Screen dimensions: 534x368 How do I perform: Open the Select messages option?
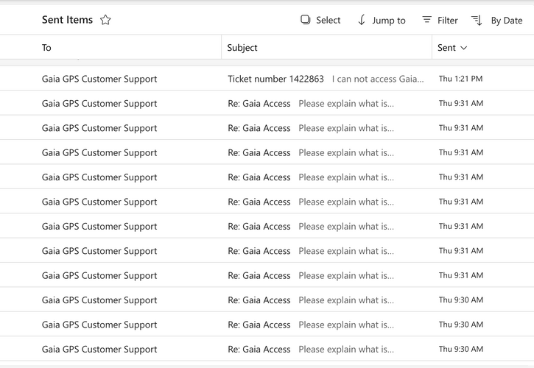tap(320, 20)
